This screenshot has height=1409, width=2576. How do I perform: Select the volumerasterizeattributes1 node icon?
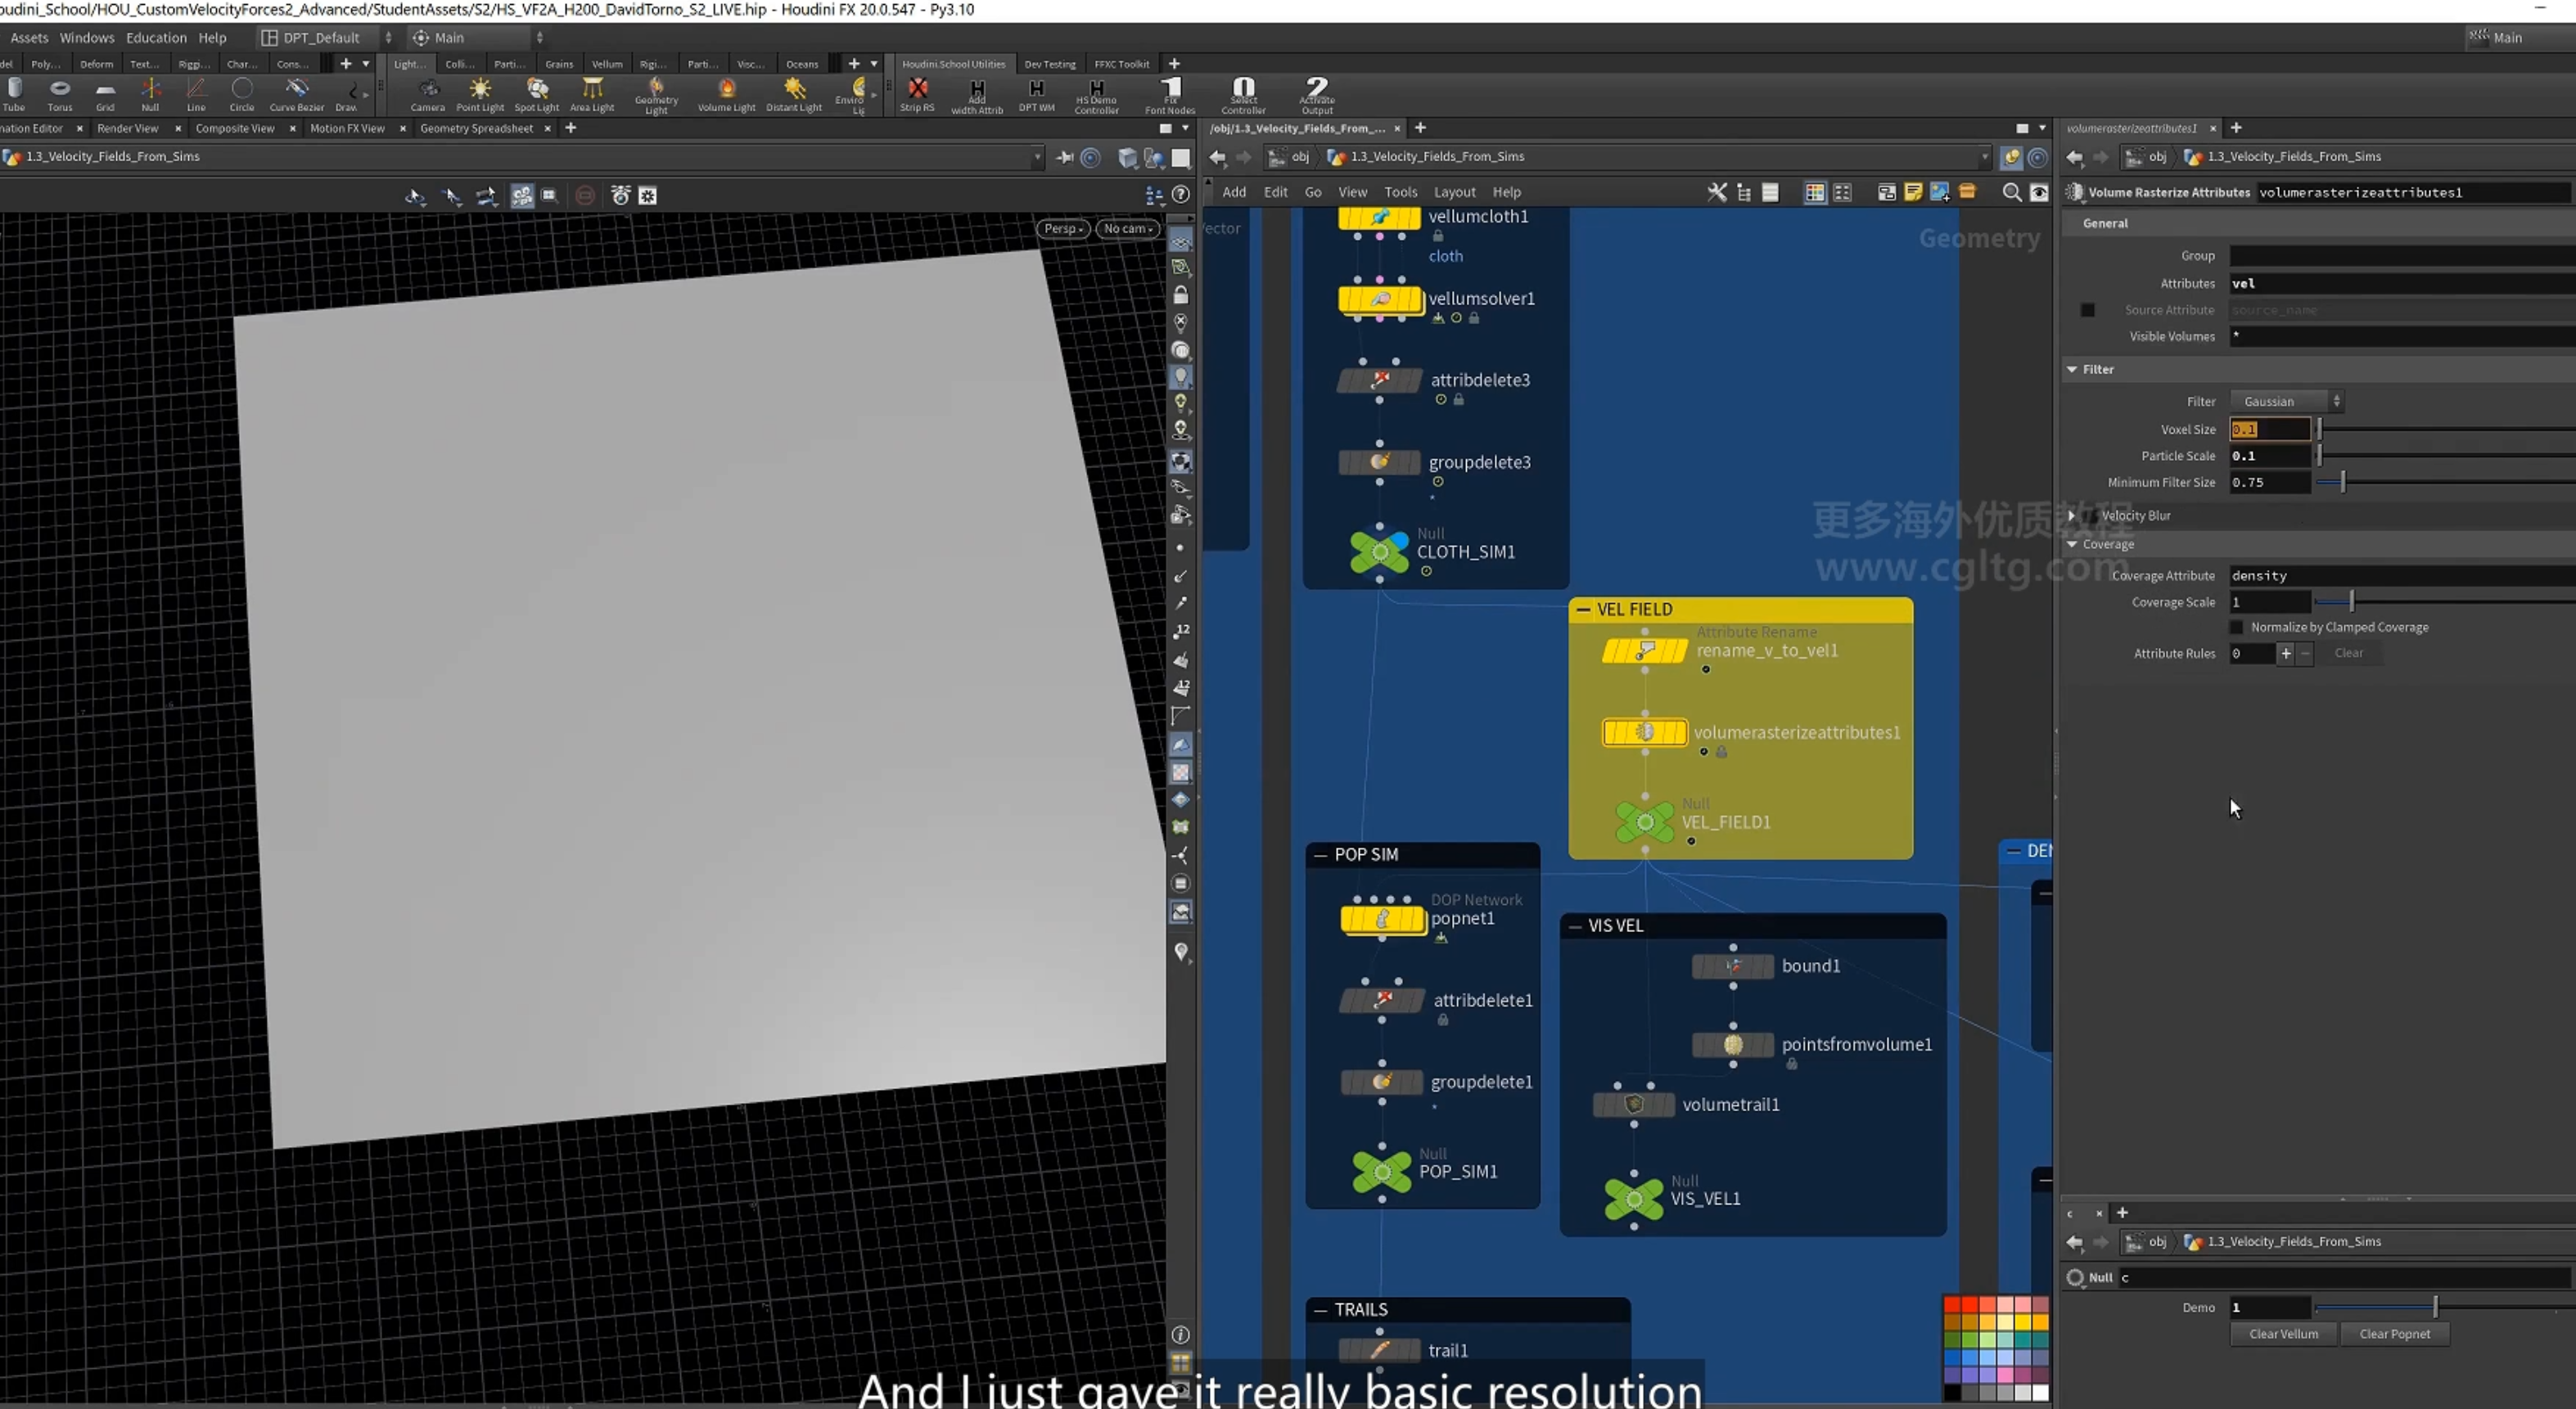1645,732
